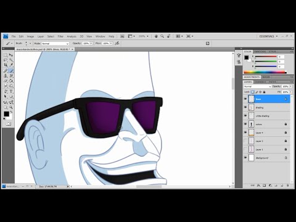The image size is (296, 222).
Task: Select the Blur tool
Action: coord(6,86)
